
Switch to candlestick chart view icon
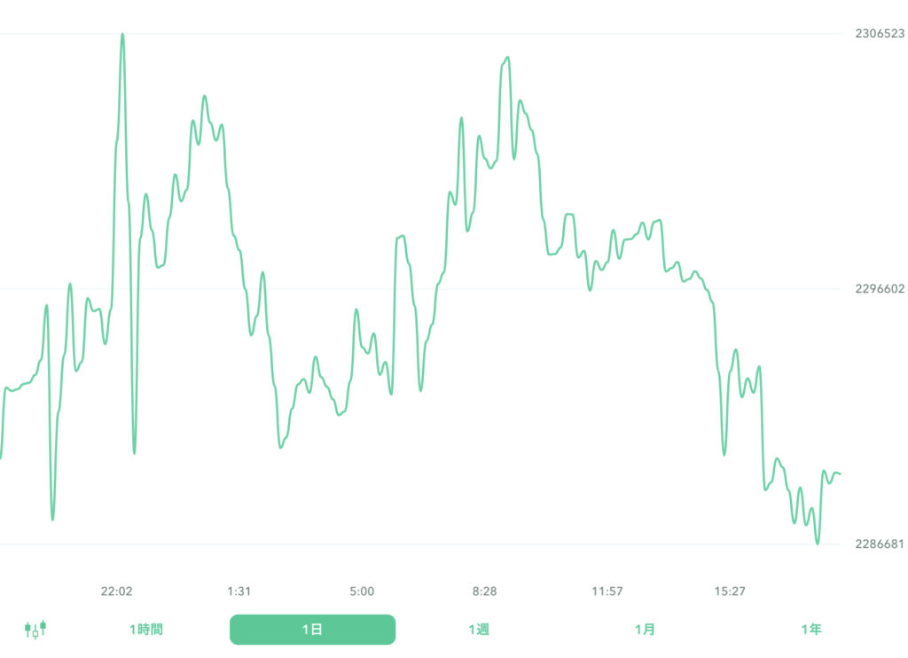pos(35,630)
